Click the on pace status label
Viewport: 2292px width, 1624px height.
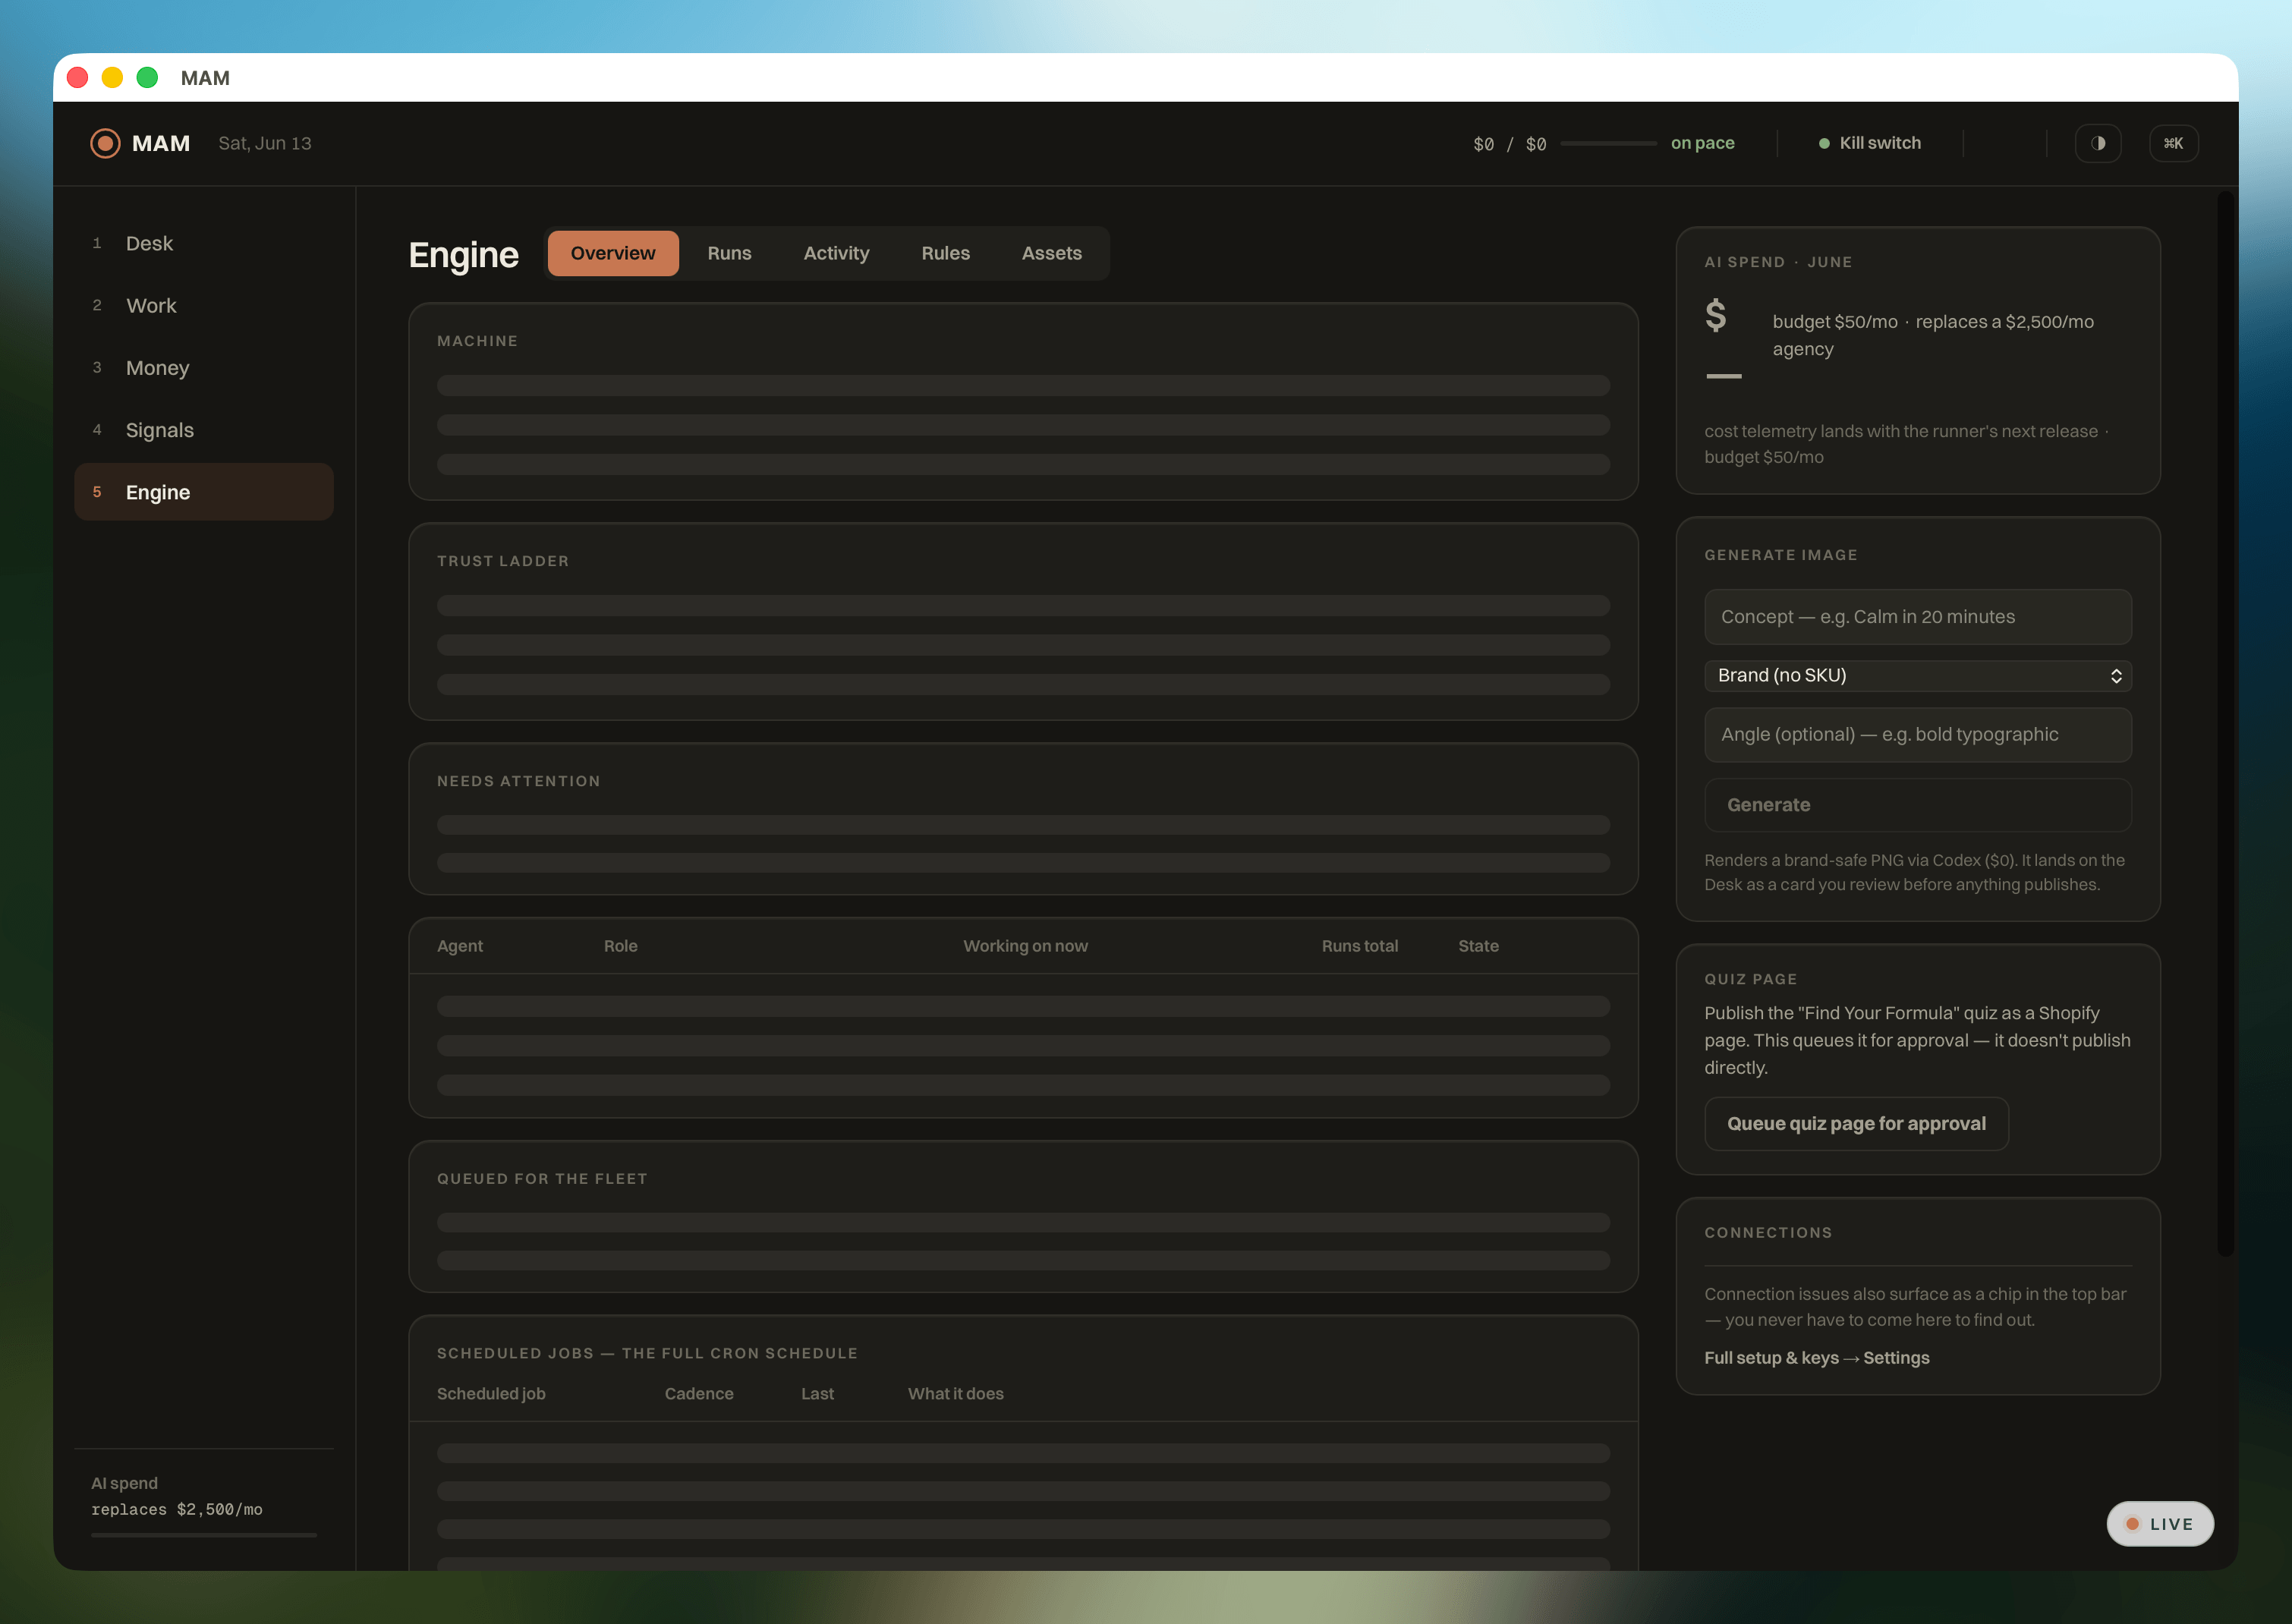(1702, 143)
